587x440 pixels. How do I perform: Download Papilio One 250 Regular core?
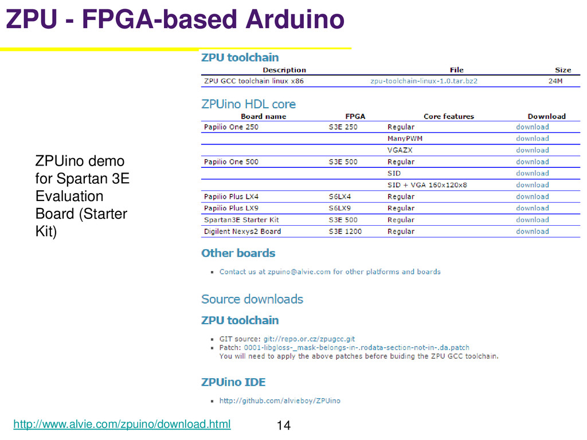[533, 127]
